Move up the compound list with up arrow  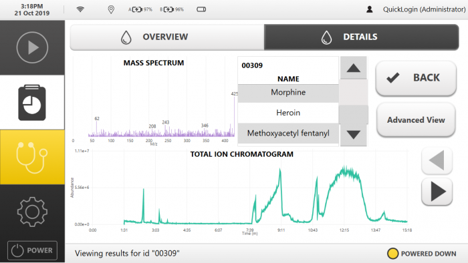[x=354, y=68]
